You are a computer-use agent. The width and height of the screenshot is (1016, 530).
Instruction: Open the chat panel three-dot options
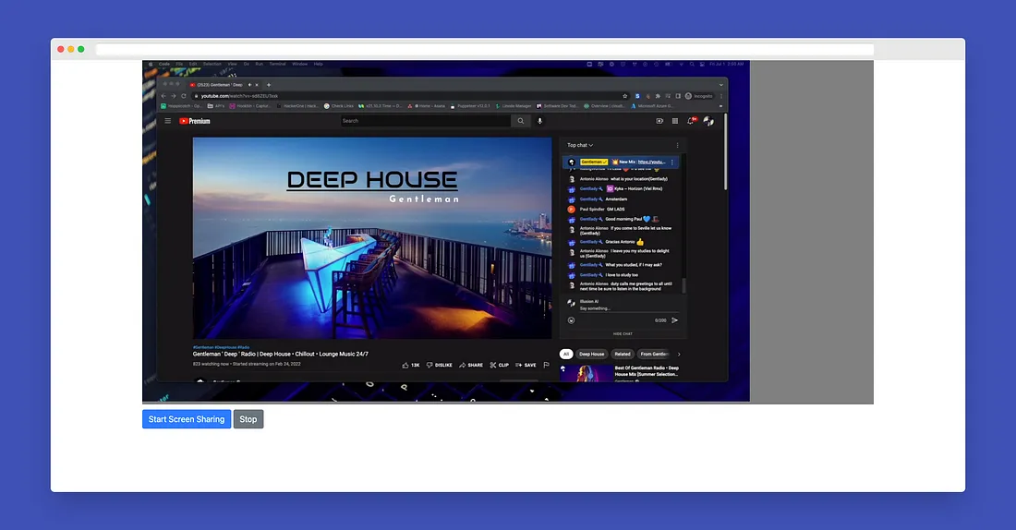(677, 145)
